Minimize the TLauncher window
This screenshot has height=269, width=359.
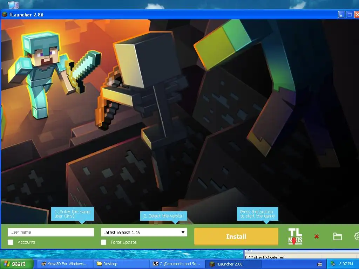pos(341,15)
